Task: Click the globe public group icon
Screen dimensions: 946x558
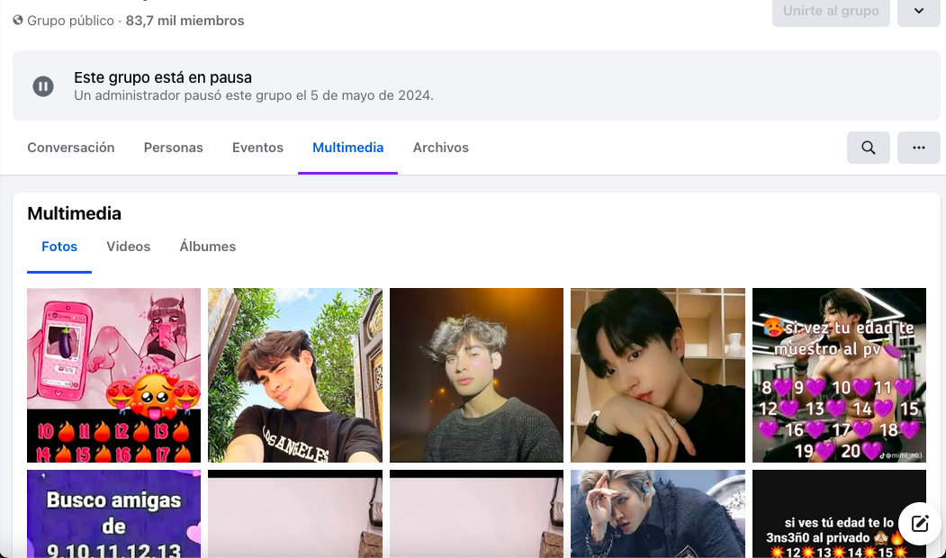Action: pos(18,20)
